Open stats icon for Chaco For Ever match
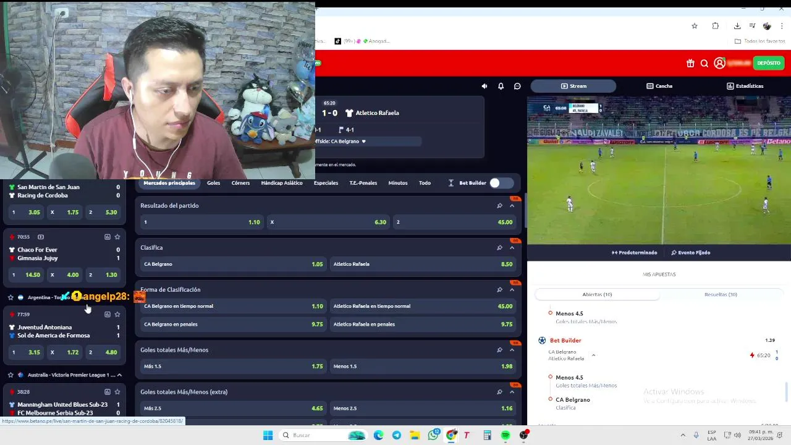The height and width of the screenshot is (445, 791). [108, 237]
